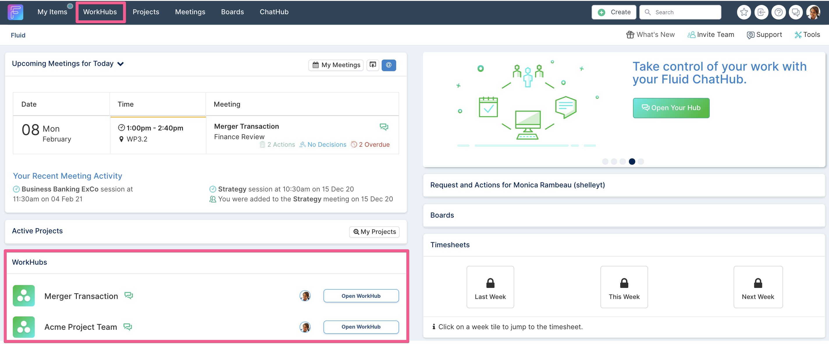Open the favorites star icon
Viewport: 829px width, 344px height.
point(744,12)
